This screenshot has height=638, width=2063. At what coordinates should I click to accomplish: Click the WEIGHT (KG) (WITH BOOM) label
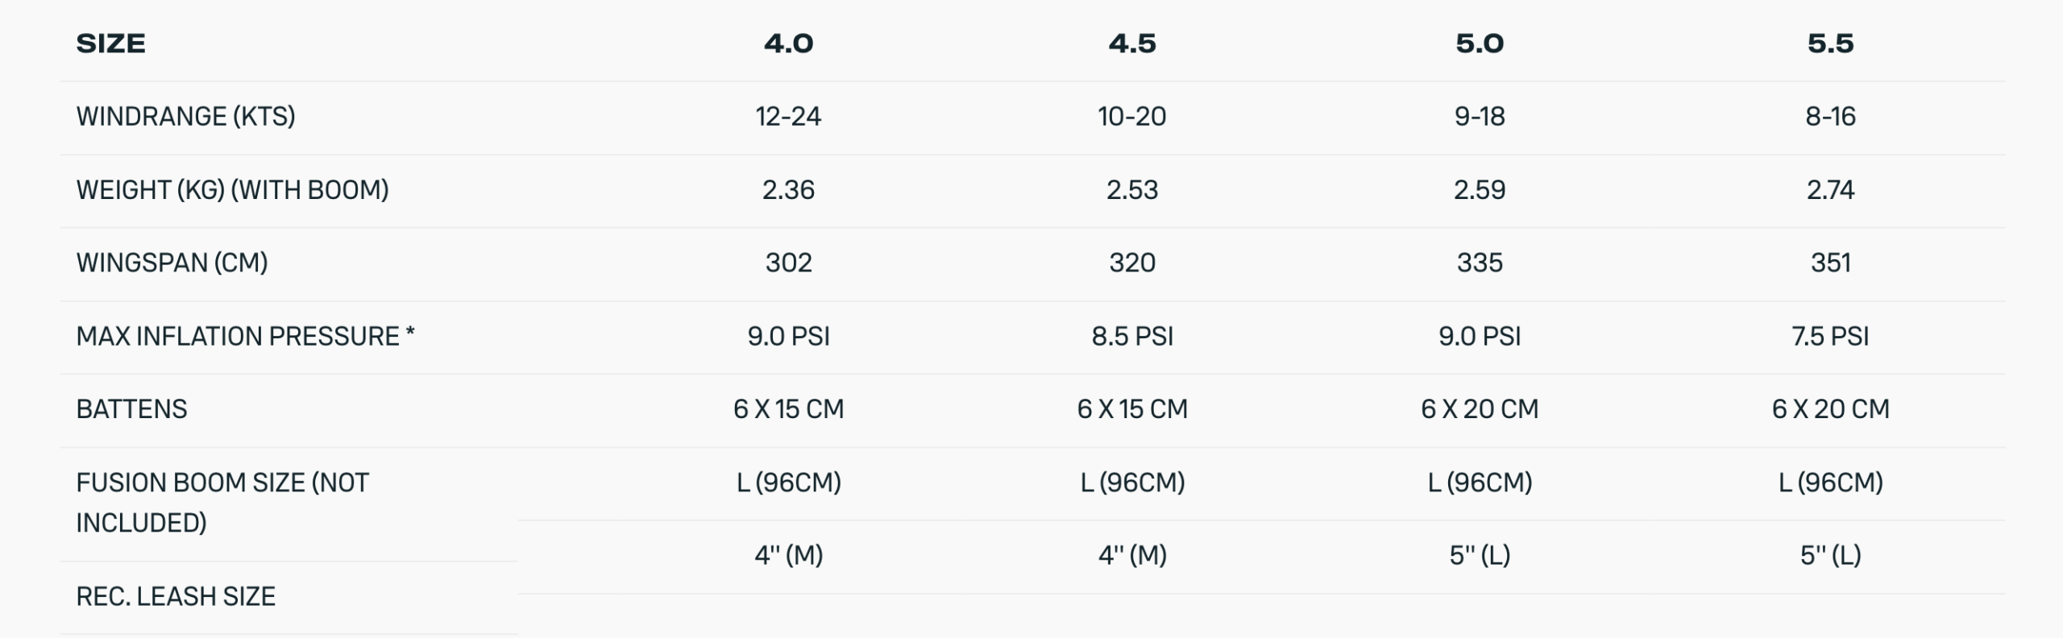(x=232, y=190)
